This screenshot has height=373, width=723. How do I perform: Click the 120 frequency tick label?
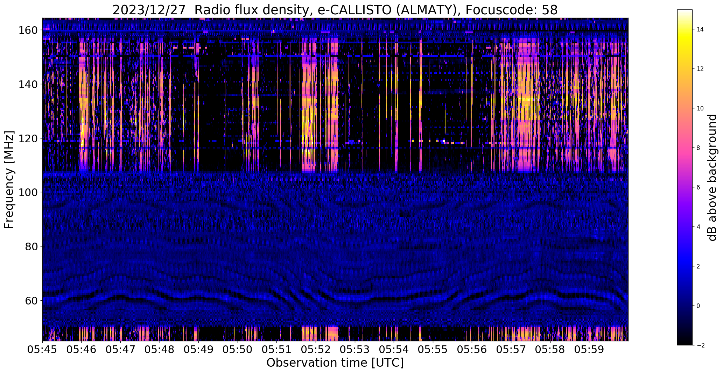tap(29, 138)
